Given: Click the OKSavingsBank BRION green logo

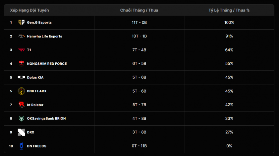Looking at the screenshot, I should click(21, 118).
